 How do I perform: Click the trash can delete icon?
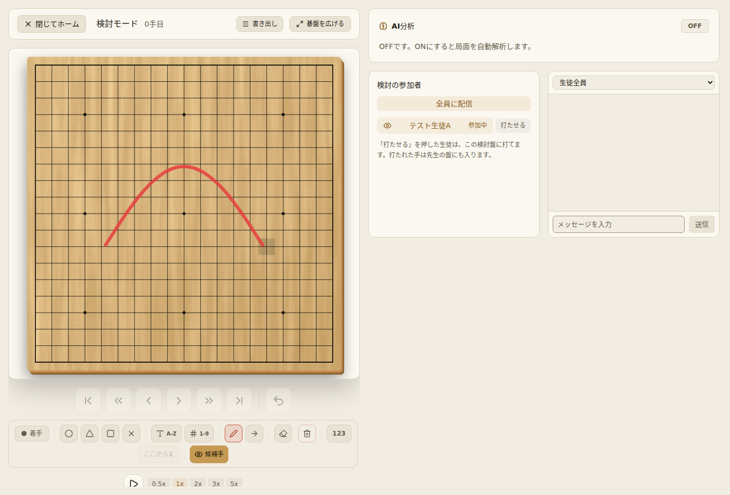307,434
